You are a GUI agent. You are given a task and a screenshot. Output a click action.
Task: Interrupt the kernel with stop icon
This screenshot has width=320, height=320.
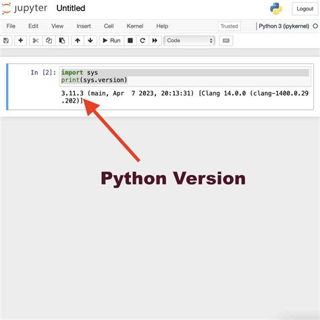(130, 41)
